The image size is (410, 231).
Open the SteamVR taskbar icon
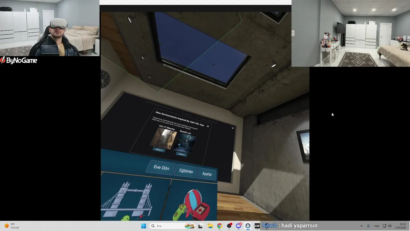click(x=248, y=226)
